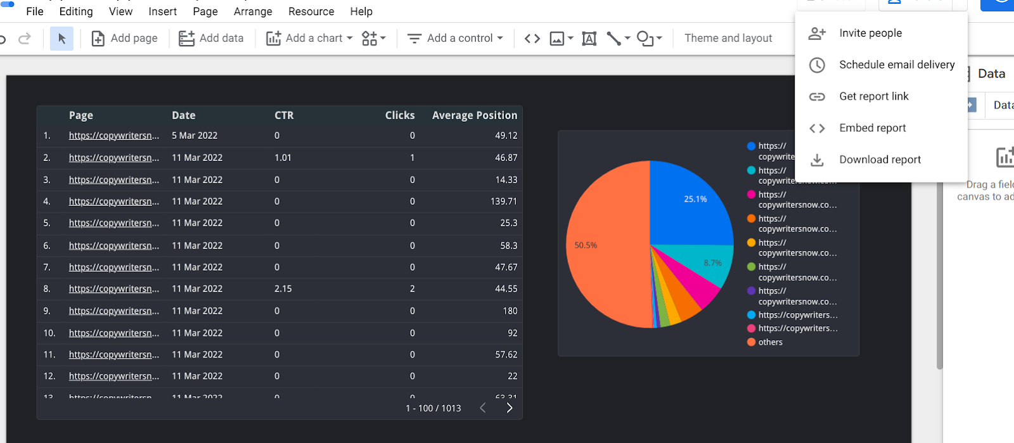The width and height of the screenshot is (1014, 443).
Task: Click the 2.15 CTR value
Action: (283, 289)
